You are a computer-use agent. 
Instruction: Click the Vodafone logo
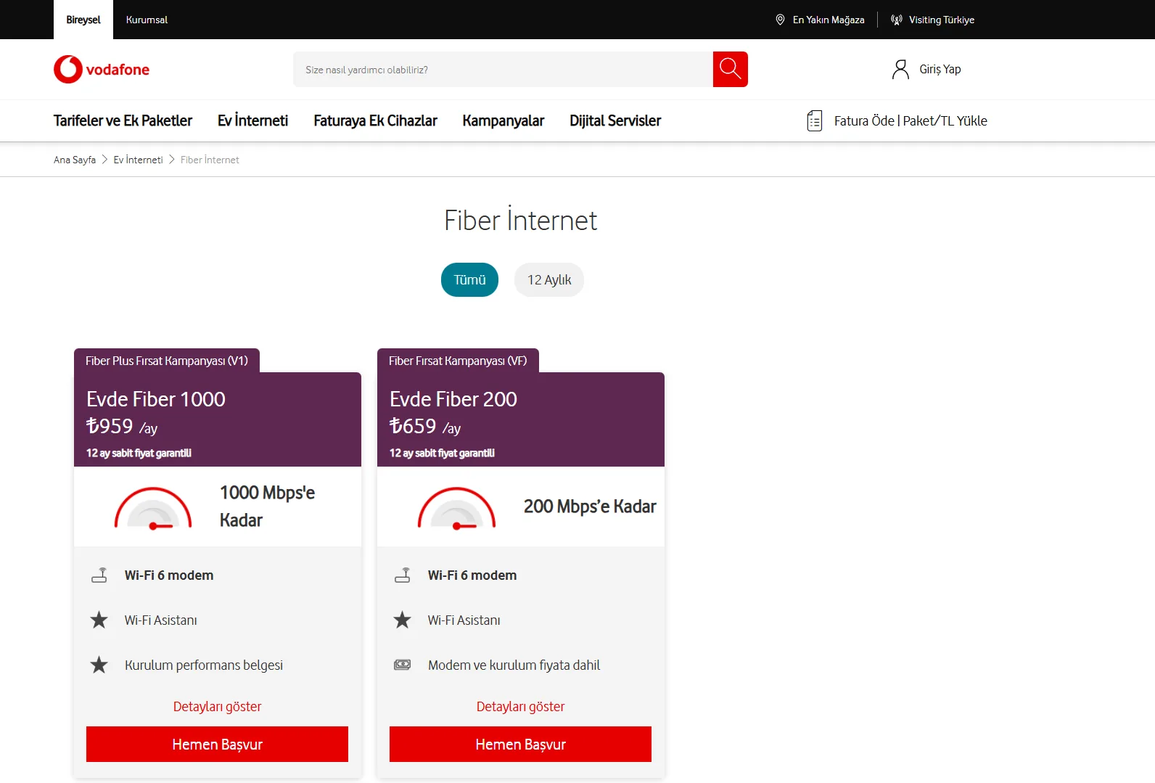tap(102, 70)
